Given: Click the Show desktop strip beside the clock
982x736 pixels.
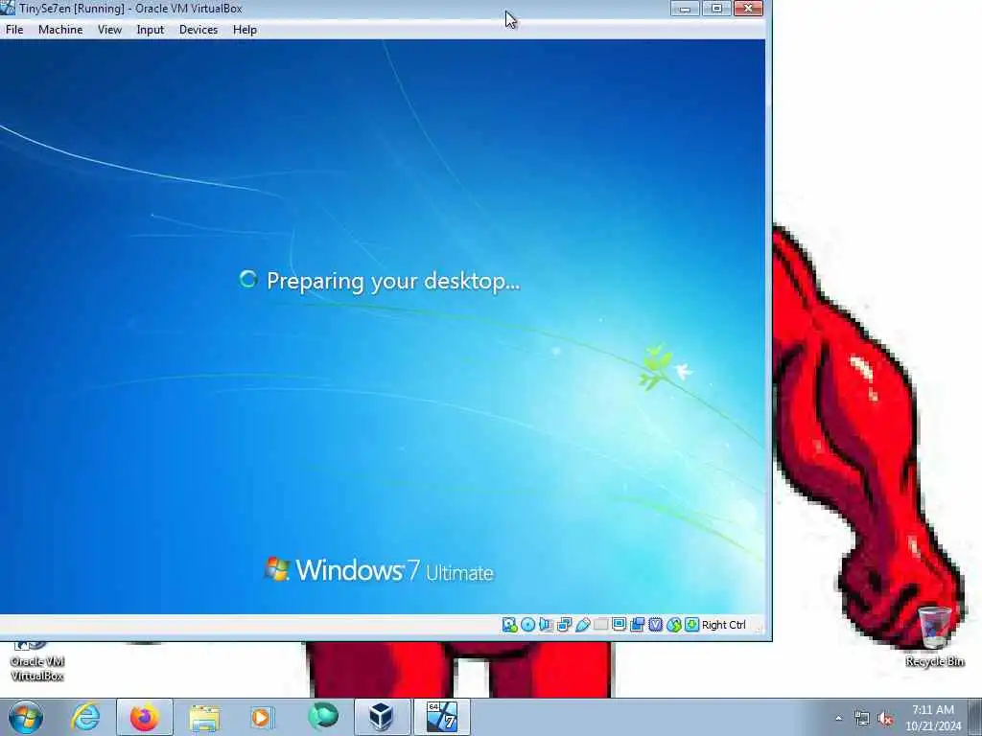Looking at the screenshot, I should (975, 717).
